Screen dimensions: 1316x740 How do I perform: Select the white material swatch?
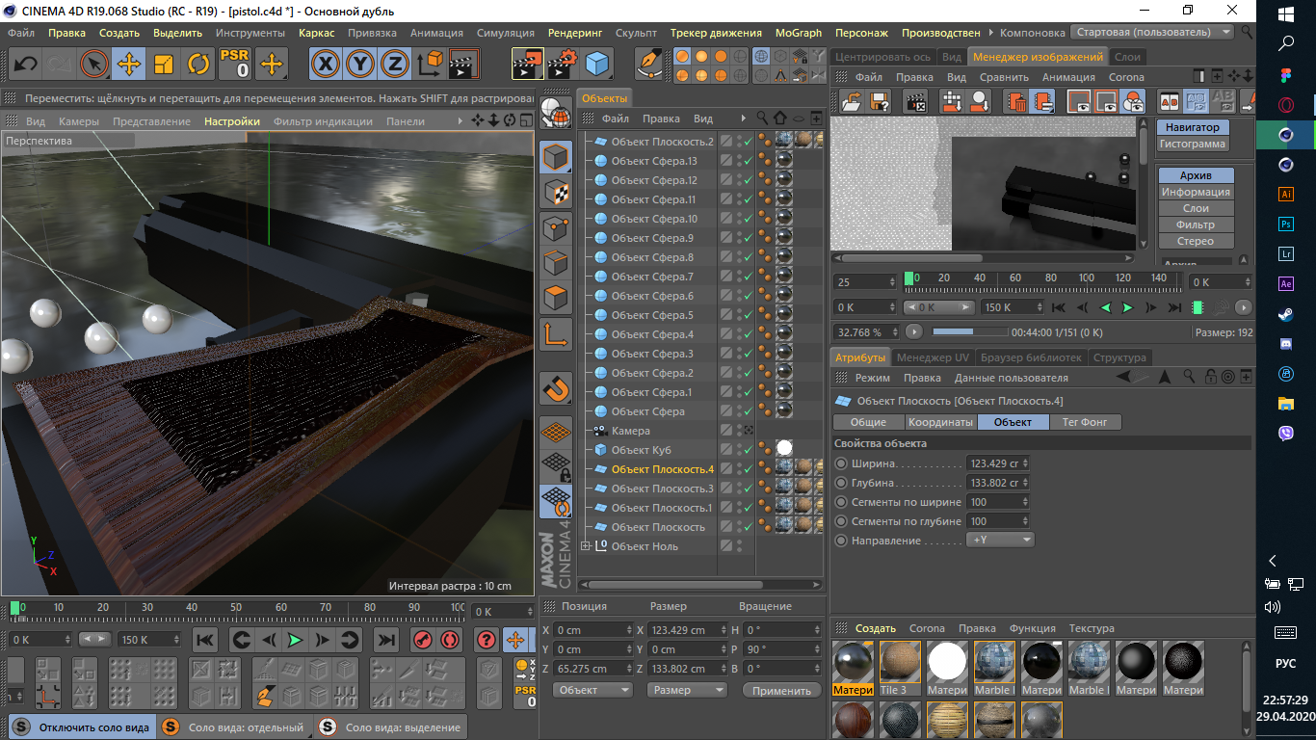point(947,662)
